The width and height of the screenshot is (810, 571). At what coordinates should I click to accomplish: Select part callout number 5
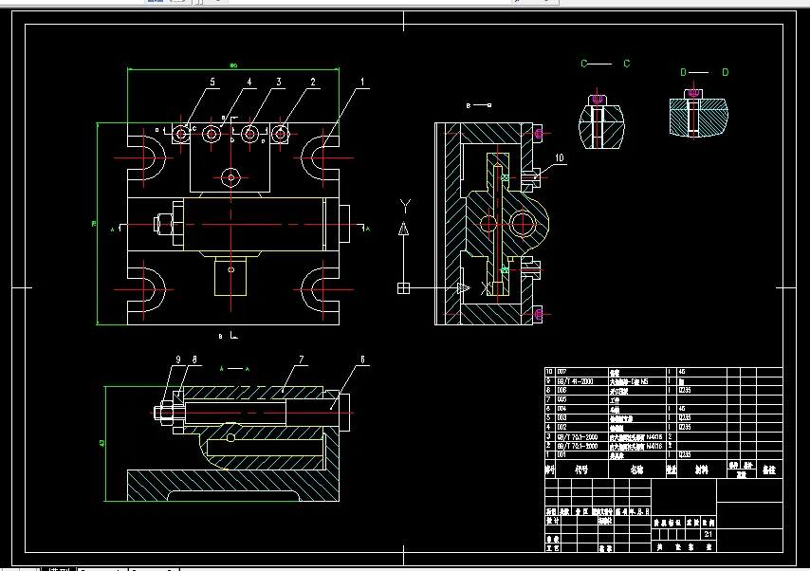pyautogui.click(x=212, y=83)
